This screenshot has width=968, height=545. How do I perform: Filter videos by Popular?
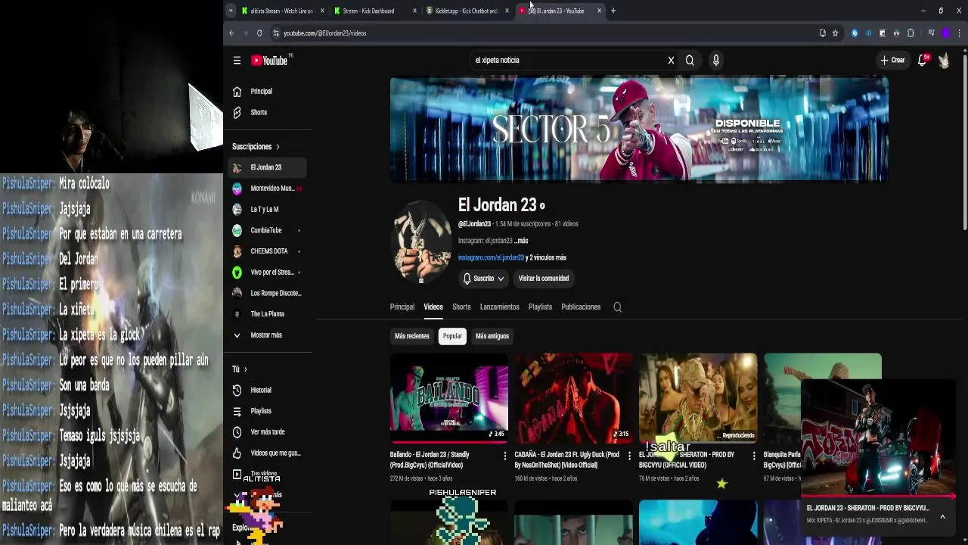452,336
